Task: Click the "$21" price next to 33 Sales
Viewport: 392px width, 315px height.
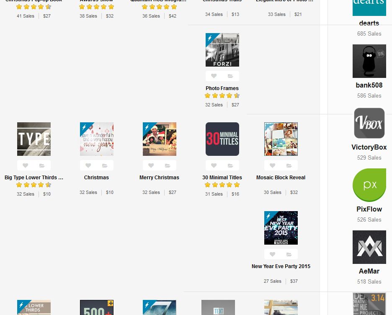Action: coord(298,15)
